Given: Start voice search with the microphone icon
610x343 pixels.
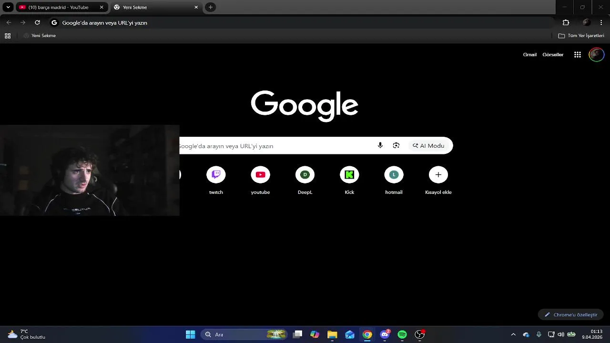Looking at the screenshot, I should pos(380,145).
